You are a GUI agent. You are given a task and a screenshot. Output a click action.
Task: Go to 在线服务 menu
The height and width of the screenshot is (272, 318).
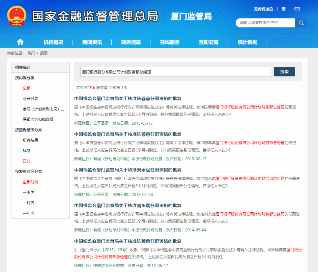coord(170,42)
